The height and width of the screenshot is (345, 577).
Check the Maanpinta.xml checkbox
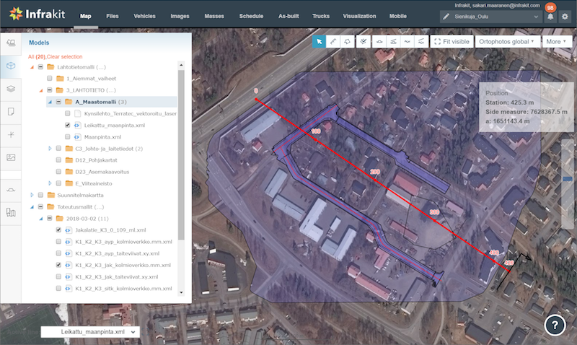coord(68,136)
